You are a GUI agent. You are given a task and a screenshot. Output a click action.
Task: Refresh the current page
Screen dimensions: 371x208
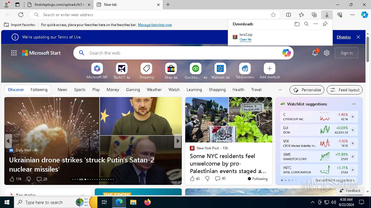click(x=21, y=15)
